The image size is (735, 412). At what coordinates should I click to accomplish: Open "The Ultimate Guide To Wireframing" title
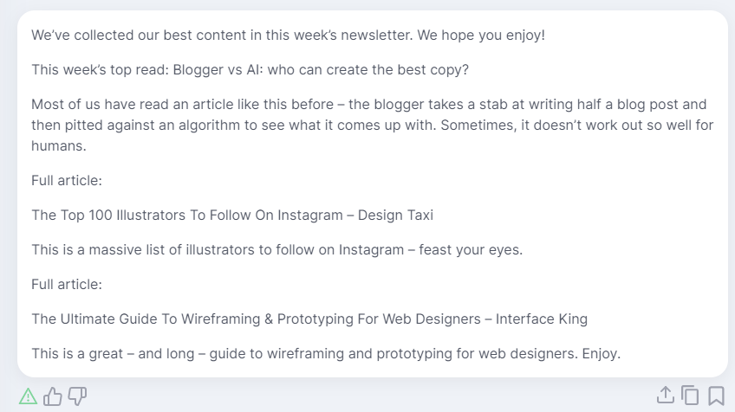256,319
